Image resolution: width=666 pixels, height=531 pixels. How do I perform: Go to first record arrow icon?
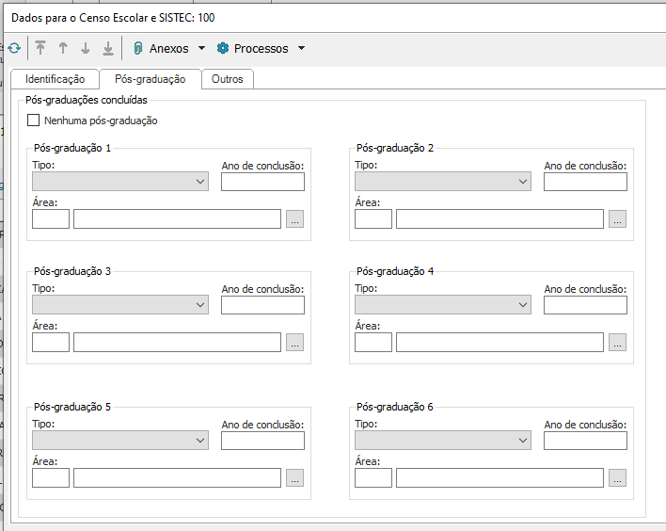40,48
